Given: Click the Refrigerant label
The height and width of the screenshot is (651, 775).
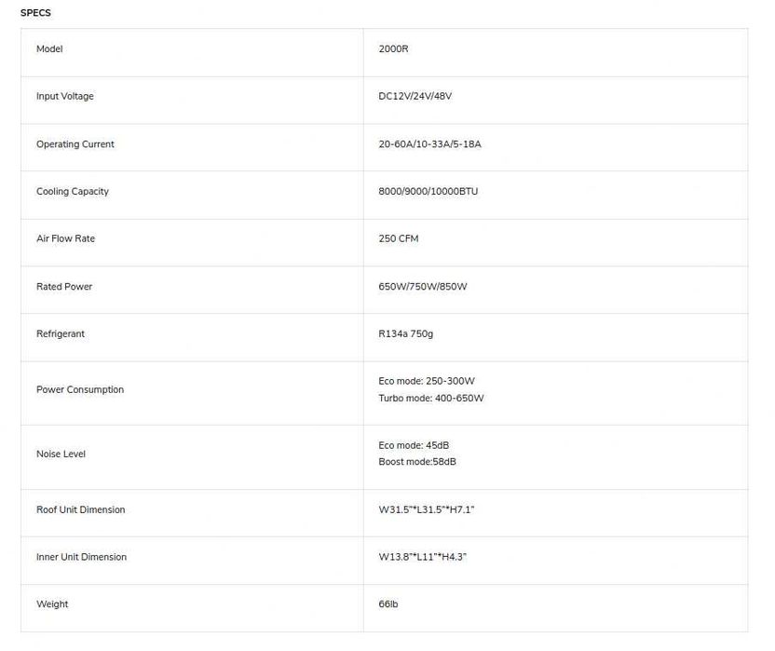Looking at the screenshot, I should pyautogui.click(x=61, y=333).
